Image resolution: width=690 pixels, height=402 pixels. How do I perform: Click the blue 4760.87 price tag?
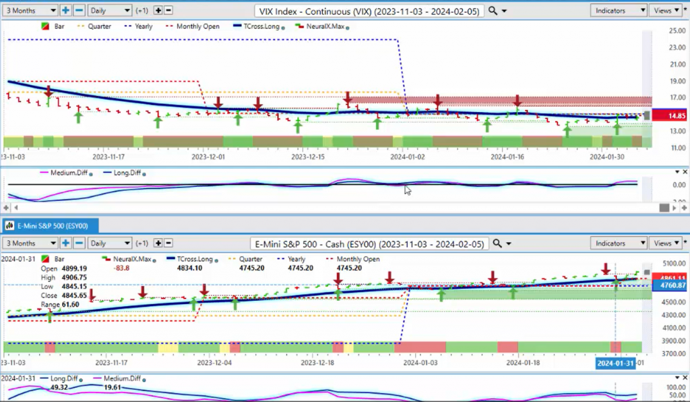click(669, 285)
